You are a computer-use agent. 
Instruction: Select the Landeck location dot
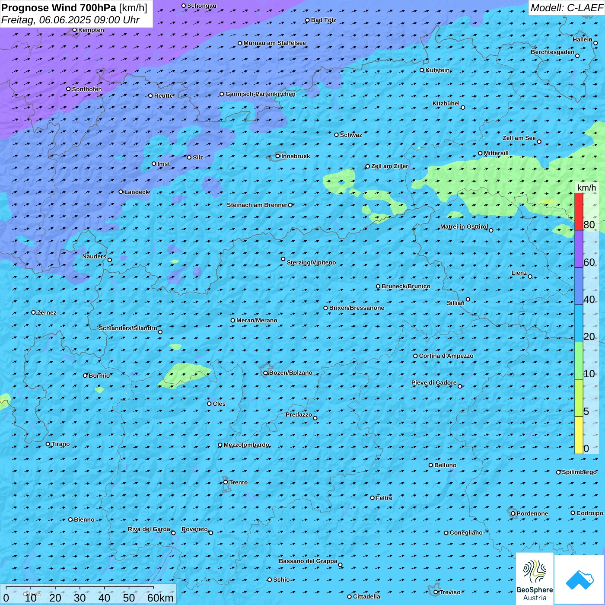(x=121, y=192)
